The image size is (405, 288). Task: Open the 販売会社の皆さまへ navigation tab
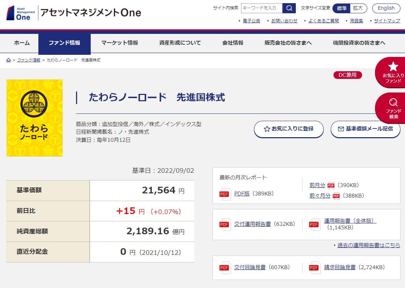point(288,43)
